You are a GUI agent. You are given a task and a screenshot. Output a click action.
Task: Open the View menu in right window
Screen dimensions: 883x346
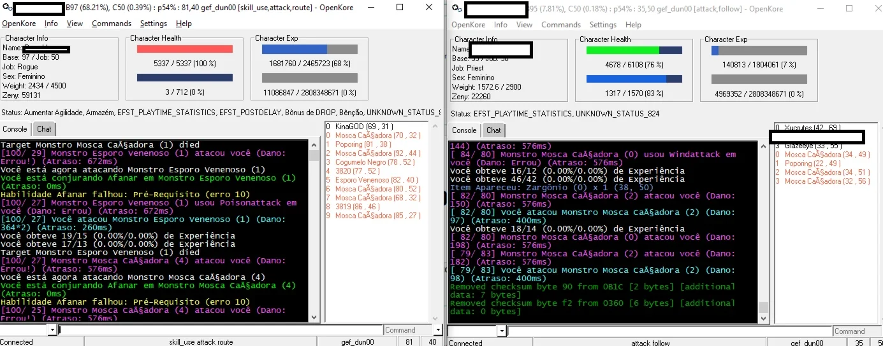(524, 25)
